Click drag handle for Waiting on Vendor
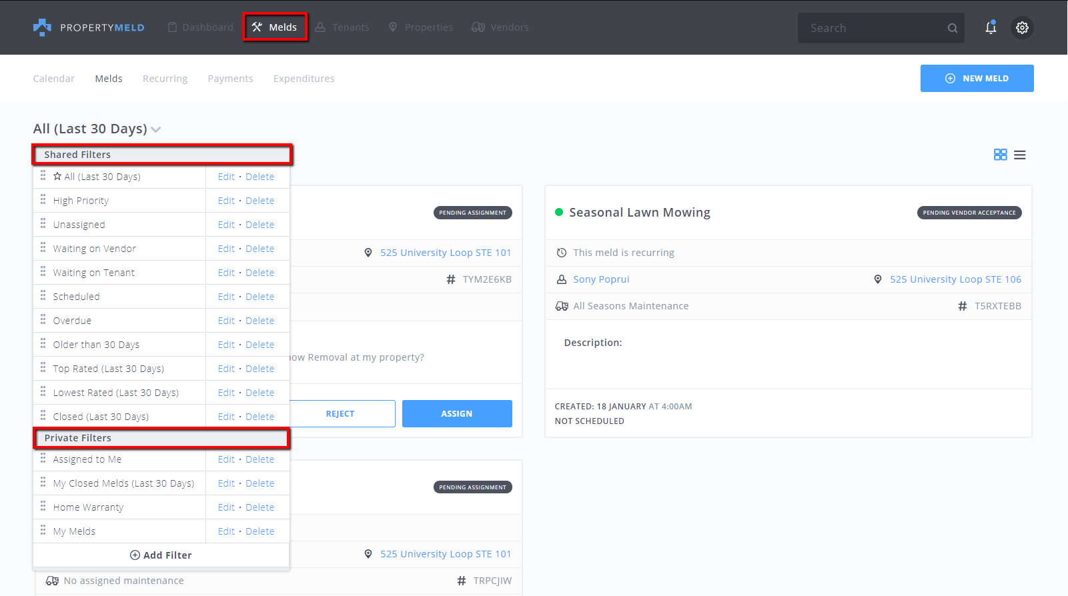1068x596 pixels. 43,247
